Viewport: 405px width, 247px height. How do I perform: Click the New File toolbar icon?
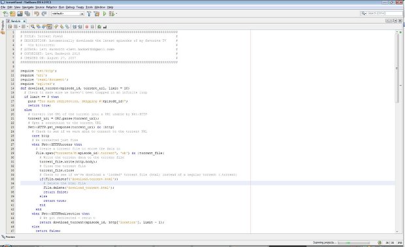[5, 14]
